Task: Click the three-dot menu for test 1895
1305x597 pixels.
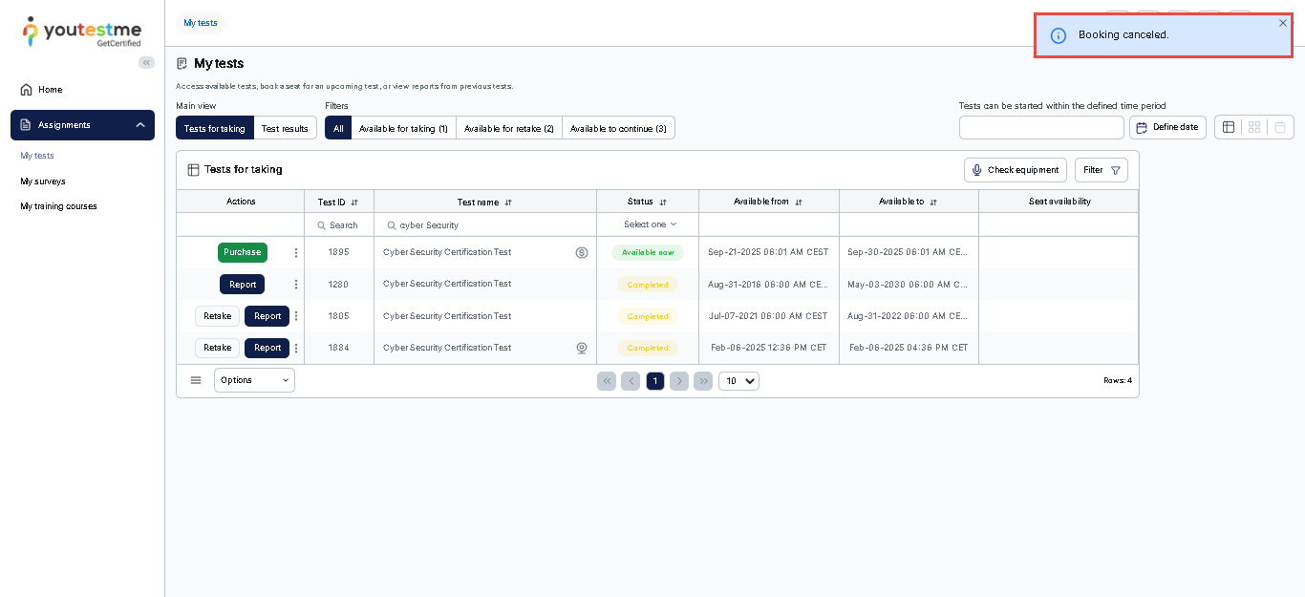Action: click(296, 253)
